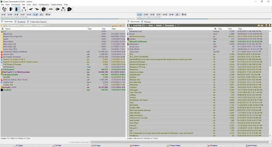272x147 pixels.
Task: Open the Commands menu
Action: pyautogui.click(x=16, y=5)
